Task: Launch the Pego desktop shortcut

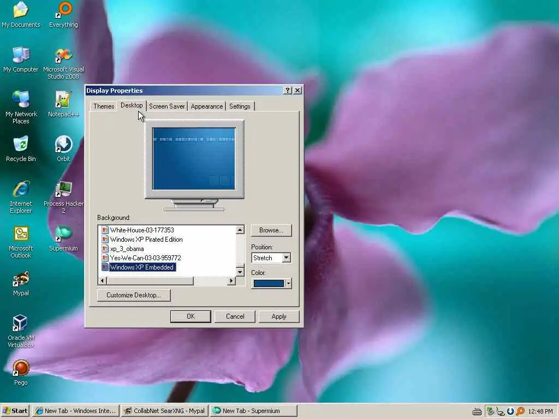Action: click(x=21, y=373)
